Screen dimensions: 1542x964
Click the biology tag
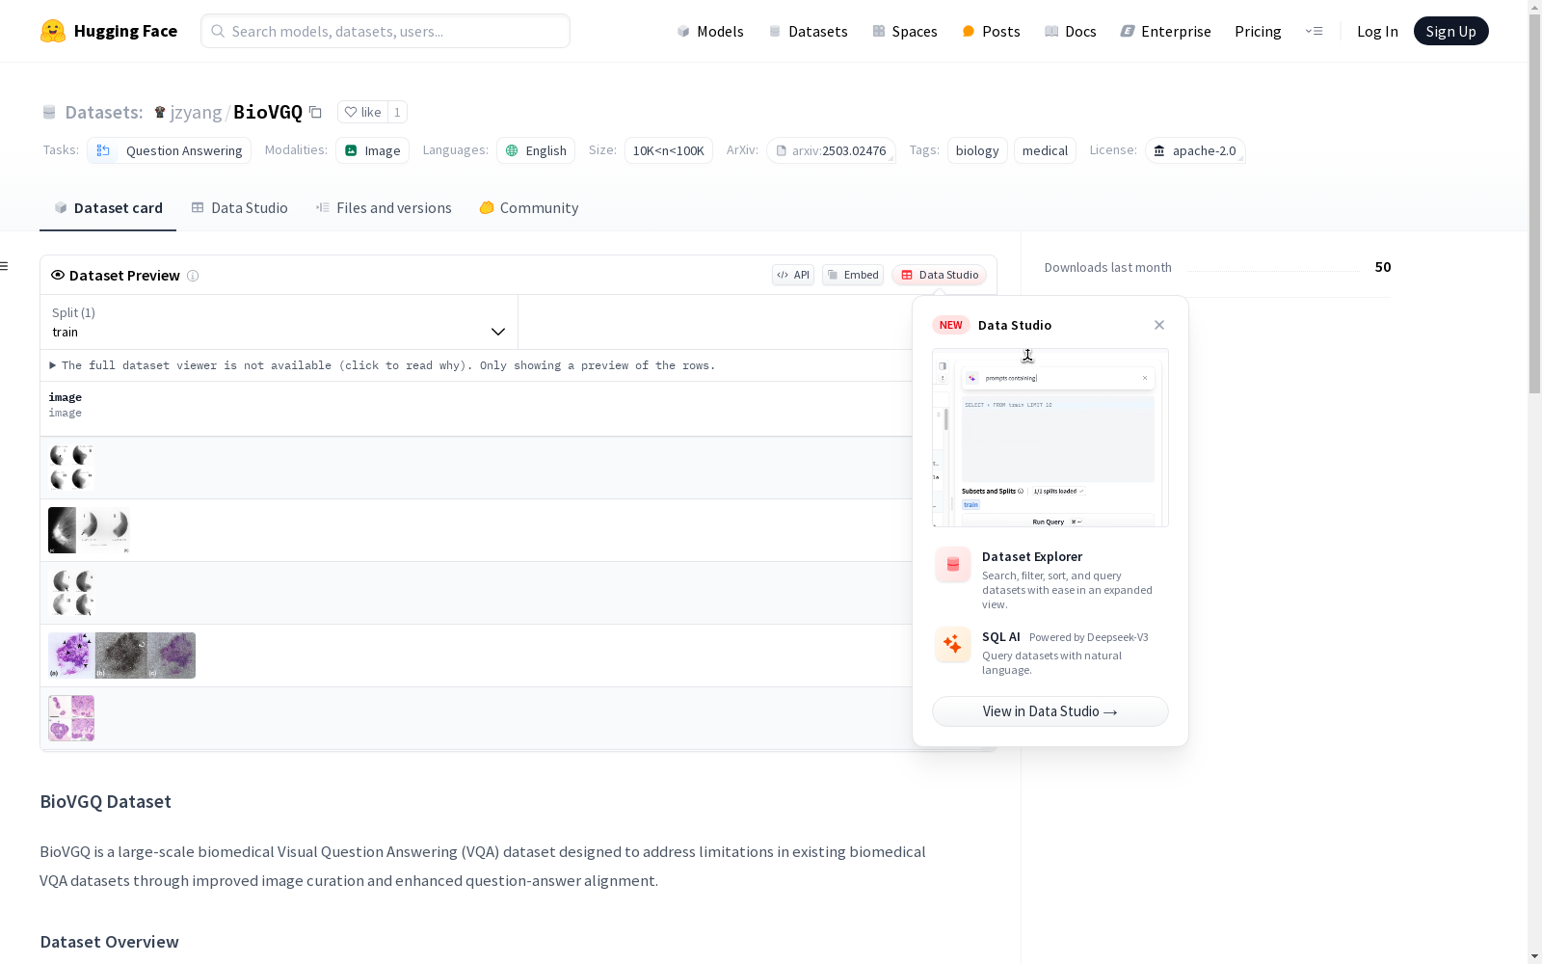click(977, 150)
